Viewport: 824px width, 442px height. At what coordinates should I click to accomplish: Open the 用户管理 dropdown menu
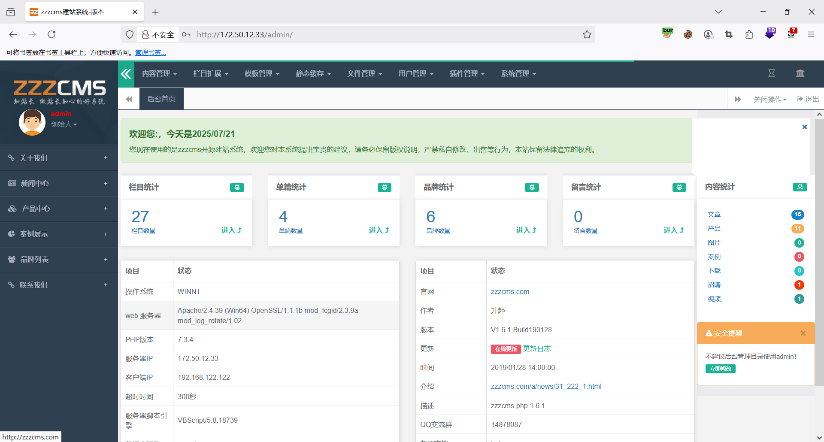416,74
